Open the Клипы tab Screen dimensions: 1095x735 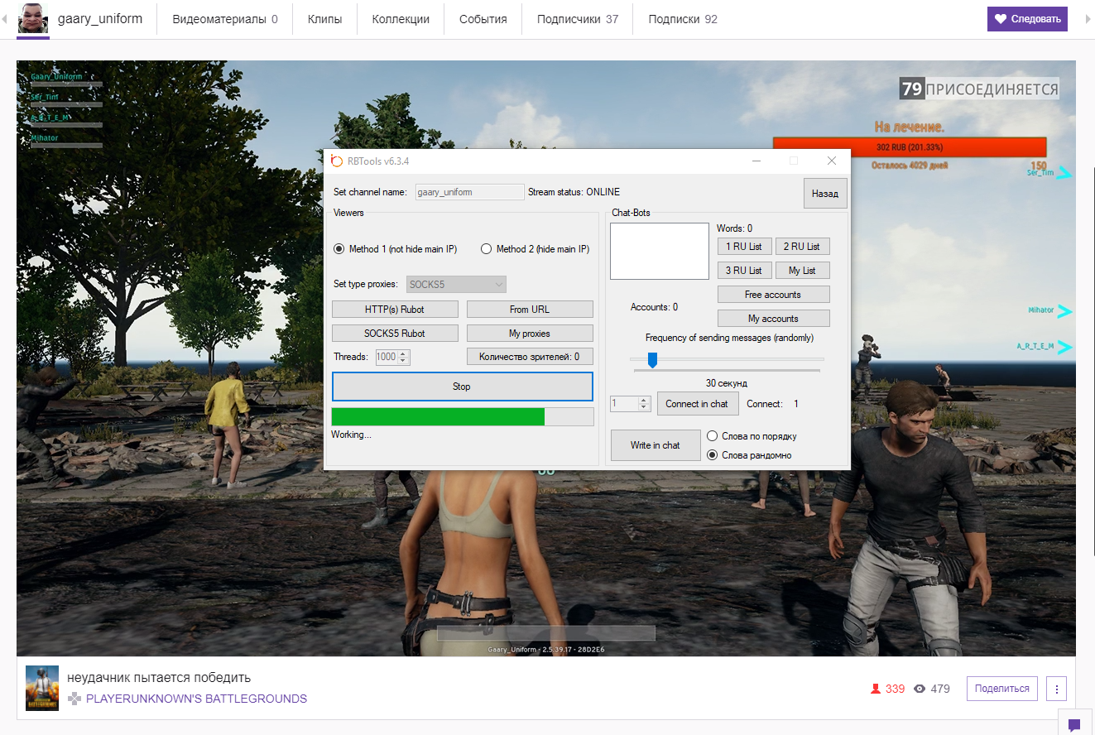click(x=324, y=19)
